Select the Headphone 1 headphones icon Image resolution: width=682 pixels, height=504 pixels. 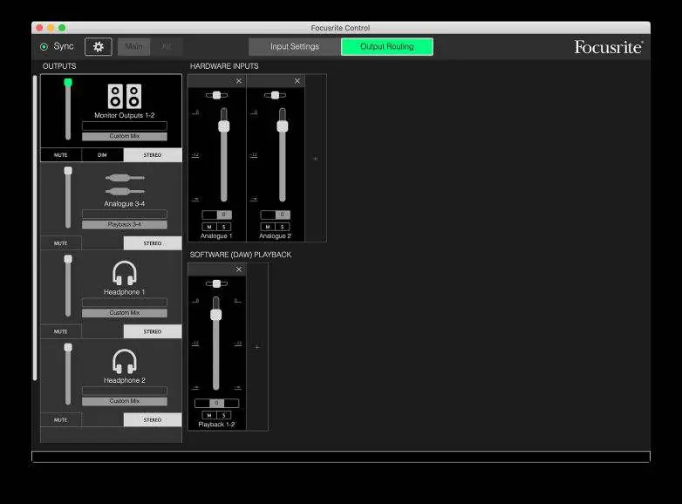click(125, 273)
